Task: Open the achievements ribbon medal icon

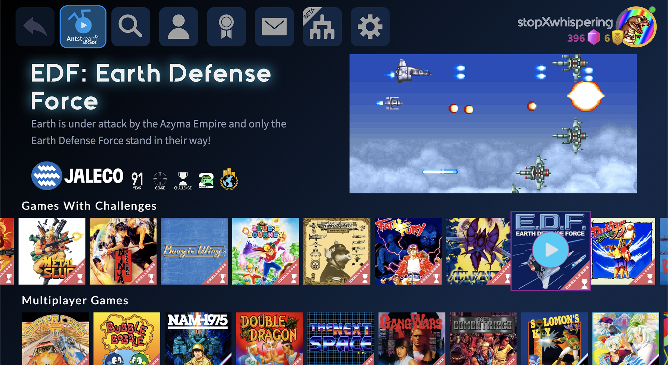Action: click(x=226, y=27)
